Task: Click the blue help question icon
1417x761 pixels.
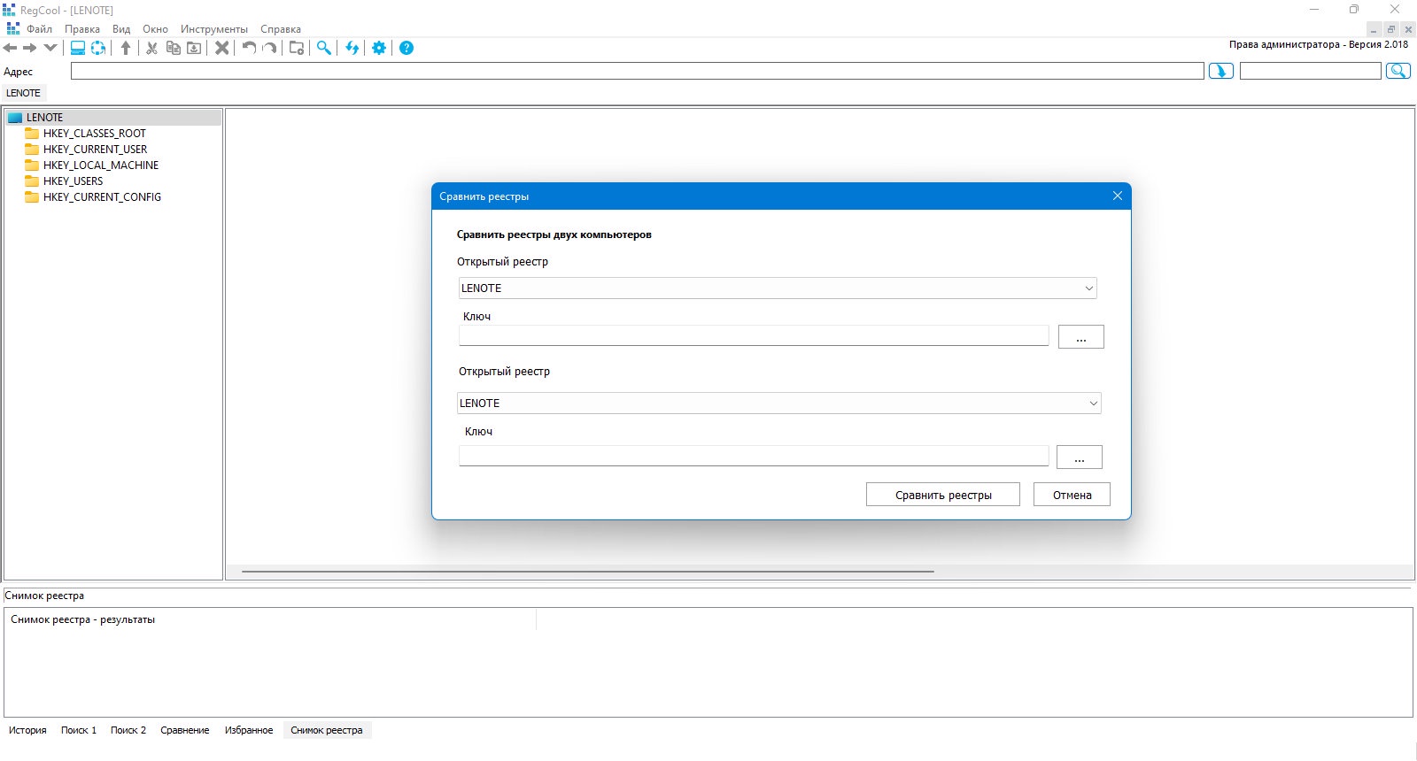Action: point(407,48)
